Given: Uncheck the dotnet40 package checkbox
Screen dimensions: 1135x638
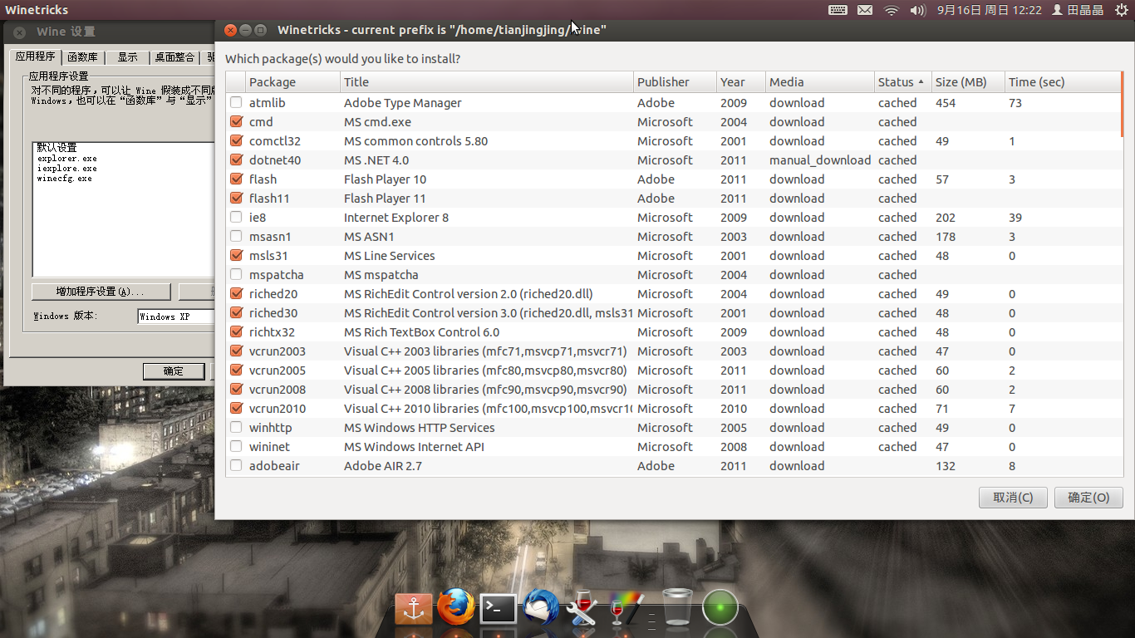Looking at the screenshot, I should click(x=236, y=160).
